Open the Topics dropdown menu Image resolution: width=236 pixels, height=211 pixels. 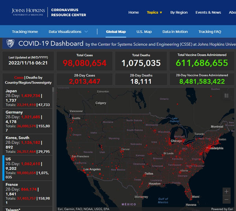point(154,12)
